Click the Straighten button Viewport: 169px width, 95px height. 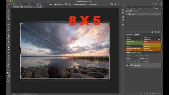click(x=59, y=4)
